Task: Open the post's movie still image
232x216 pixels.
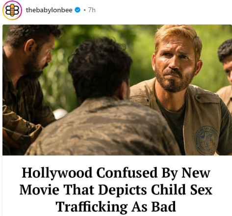Action: tap(117, 90)
